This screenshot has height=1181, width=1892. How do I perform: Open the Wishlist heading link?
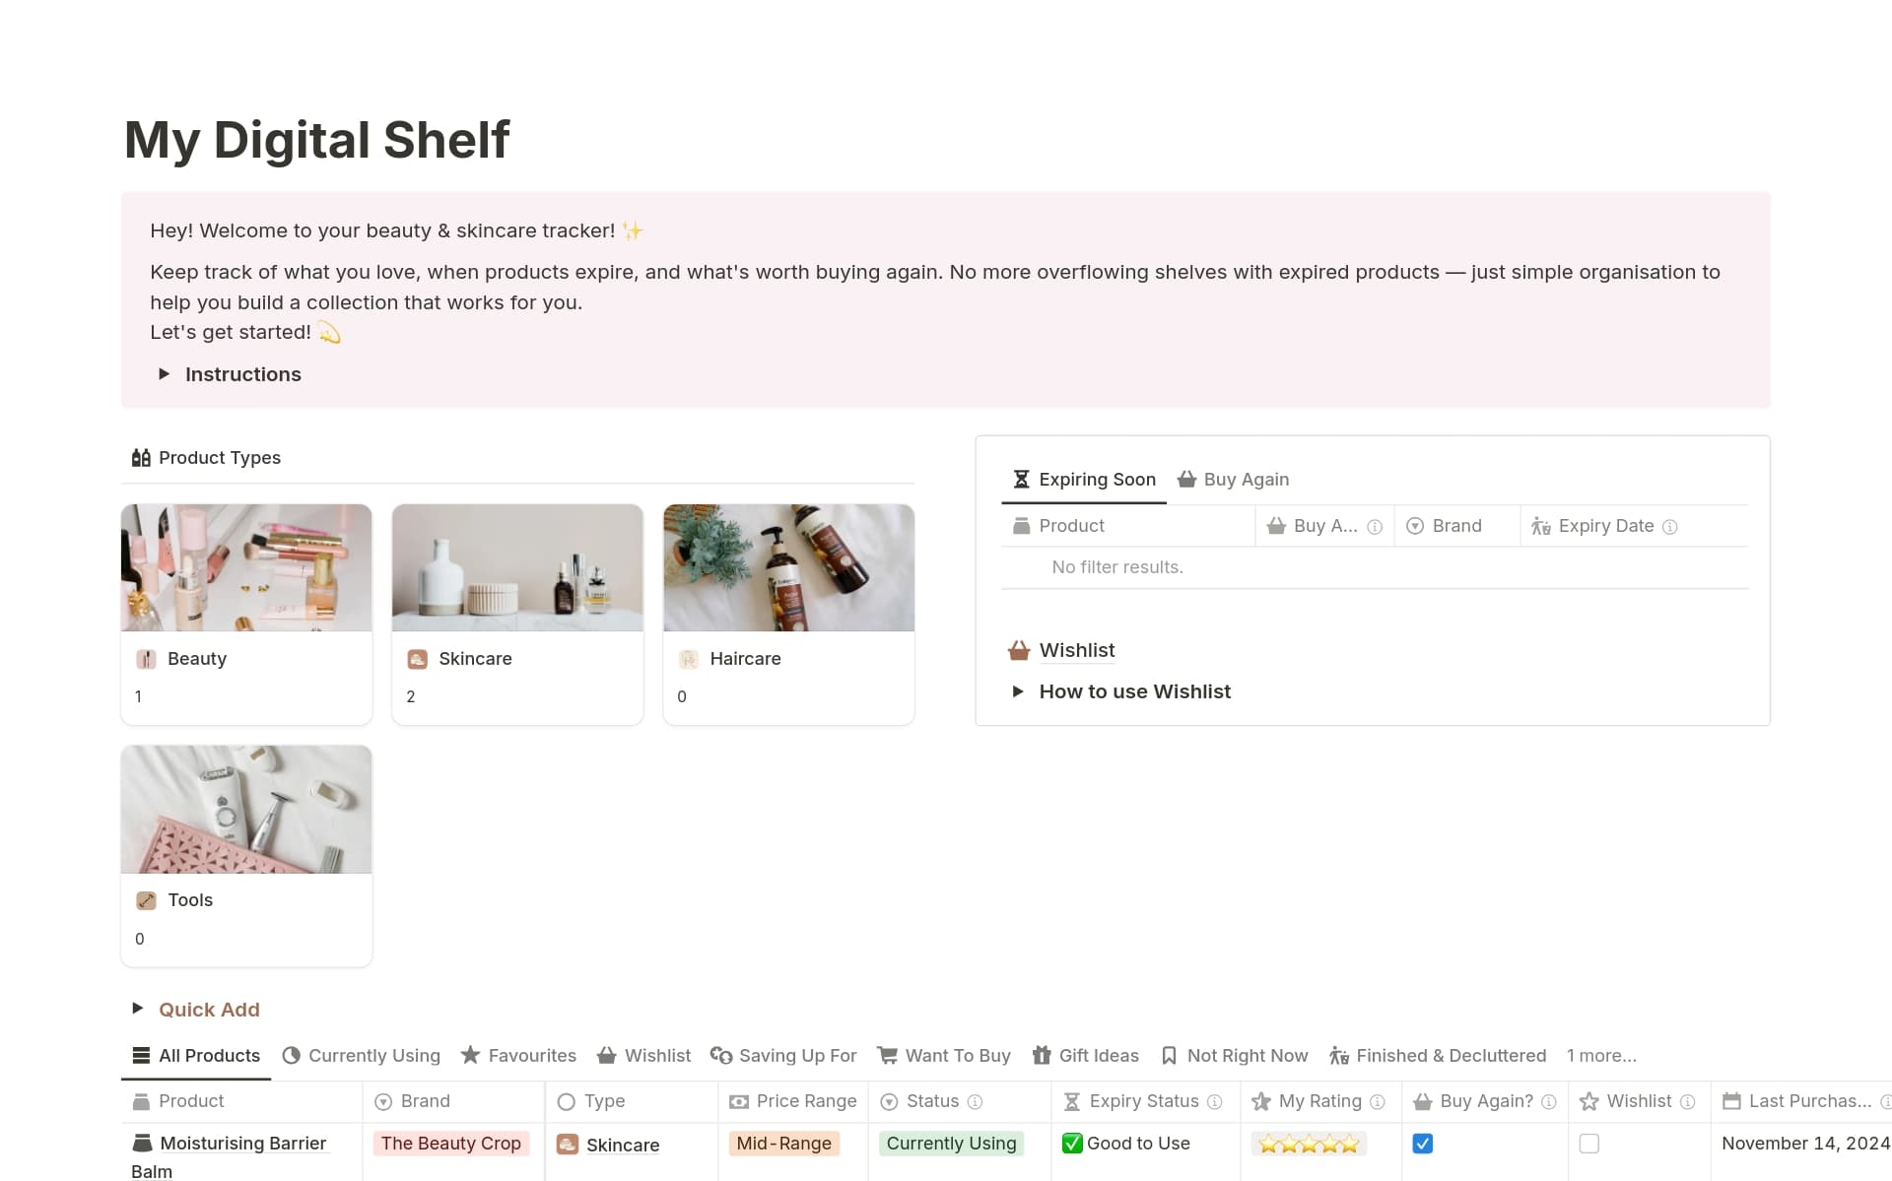pyautogui.click(x=1076, y=650)
